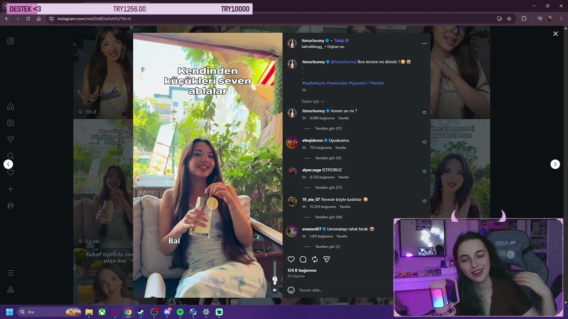Open Reels from the Instagram sidebar
This screenshot has height=319, width=568.
[x=11, y=123]
